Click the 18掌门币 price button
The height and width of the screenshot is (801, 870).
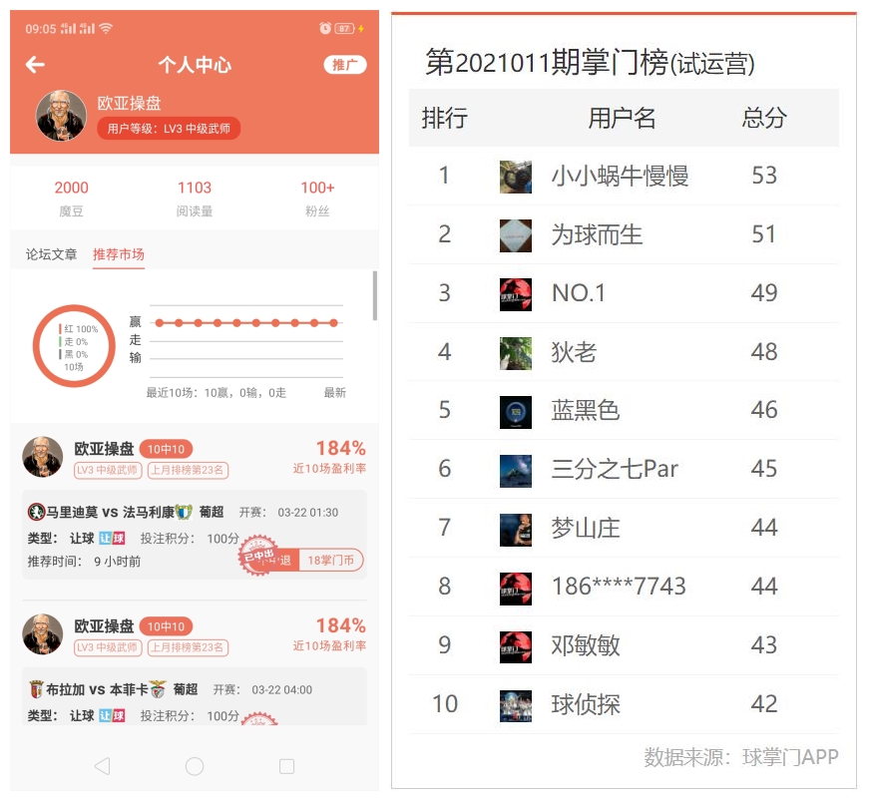(330, 561)
